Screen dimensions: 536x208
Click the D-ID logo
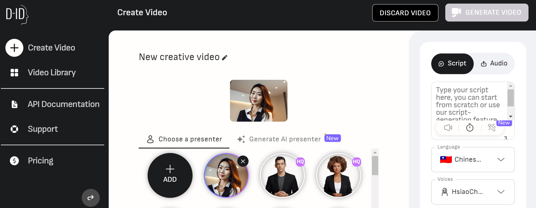[17, 14]
